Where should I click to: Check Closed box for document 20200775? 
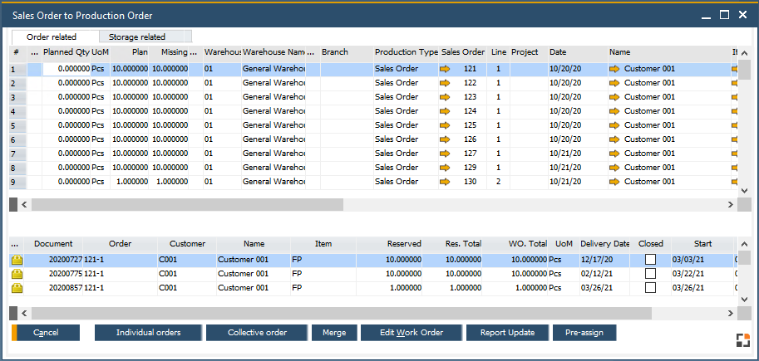point(650,274)
